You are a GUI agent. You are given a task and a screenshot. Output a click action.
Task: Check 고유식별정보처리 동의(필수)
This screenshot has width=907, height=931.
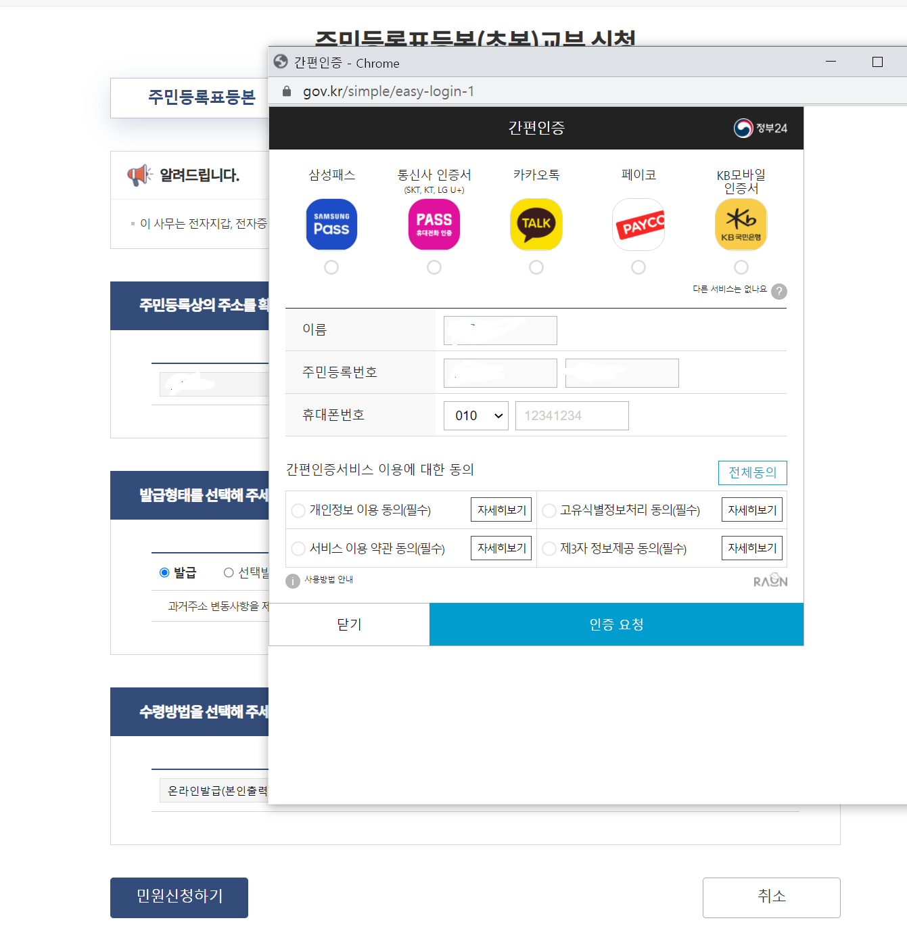(x=549, y=510)
